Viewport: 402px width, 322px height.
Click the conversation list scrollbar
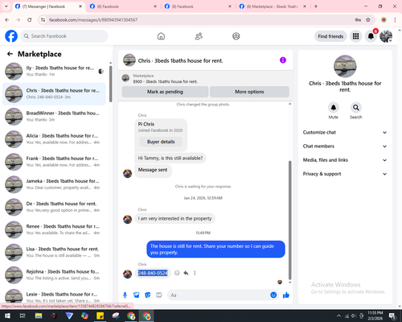(x=111, y=84)
